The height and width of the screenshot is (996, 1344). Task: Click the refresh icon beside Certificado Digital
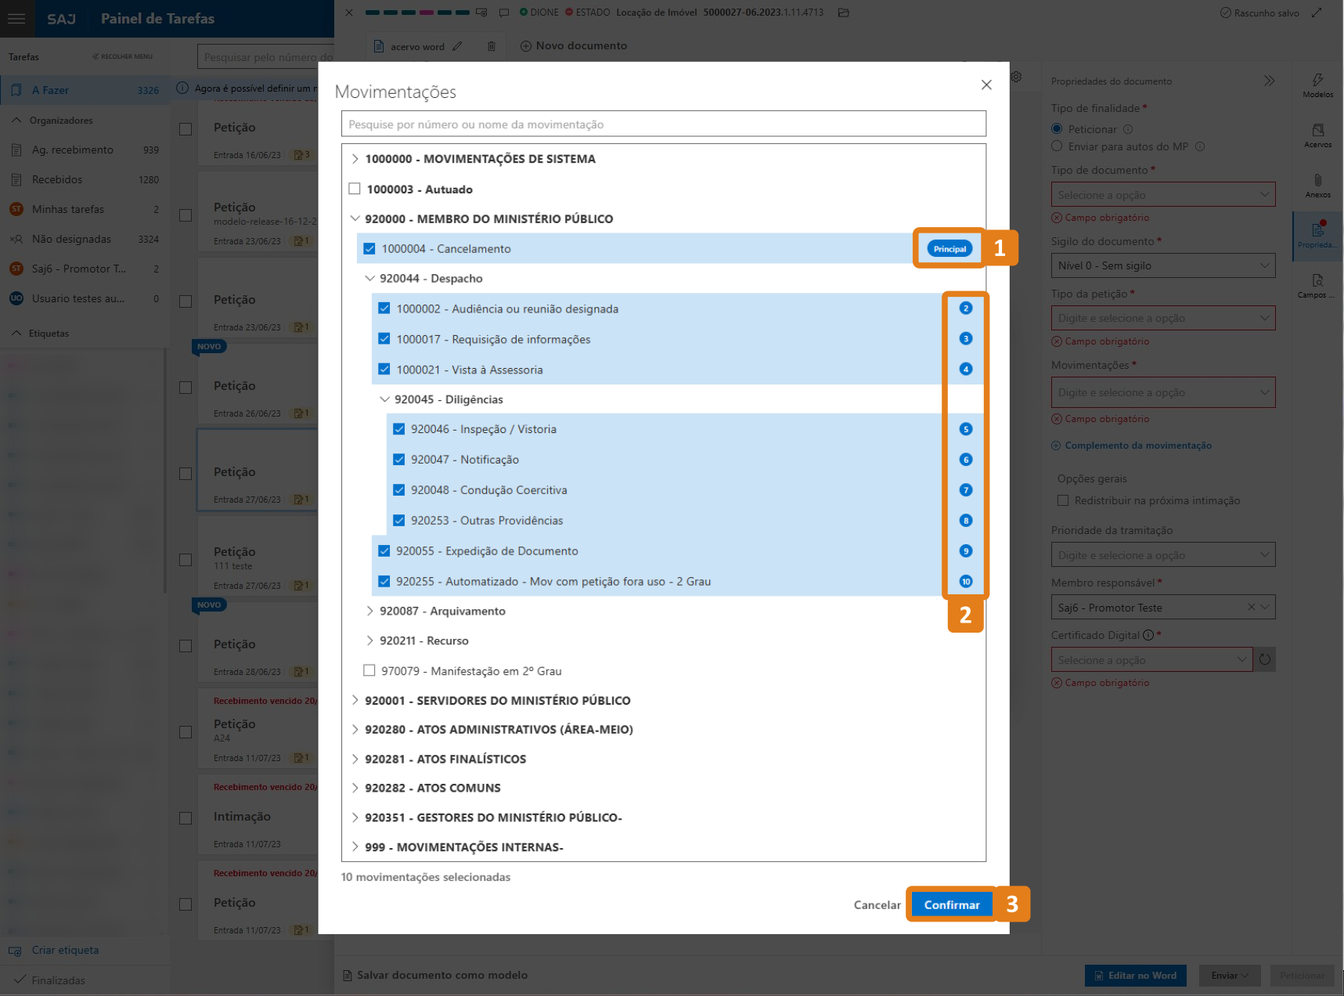(1264, 659)
